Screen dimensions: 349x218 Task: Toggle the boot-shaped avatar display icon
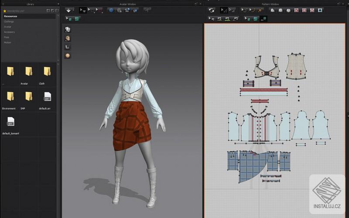pos(68,47)
